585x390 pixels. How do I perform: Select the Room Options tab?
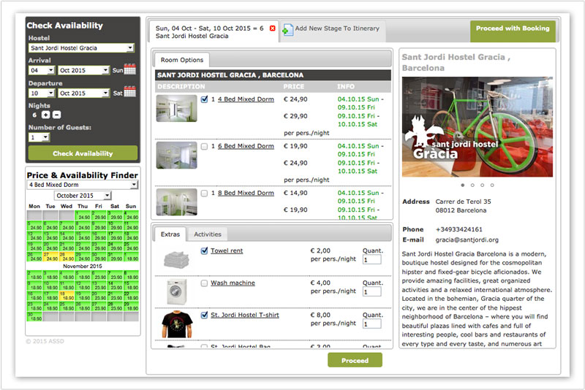click(182, 60)
